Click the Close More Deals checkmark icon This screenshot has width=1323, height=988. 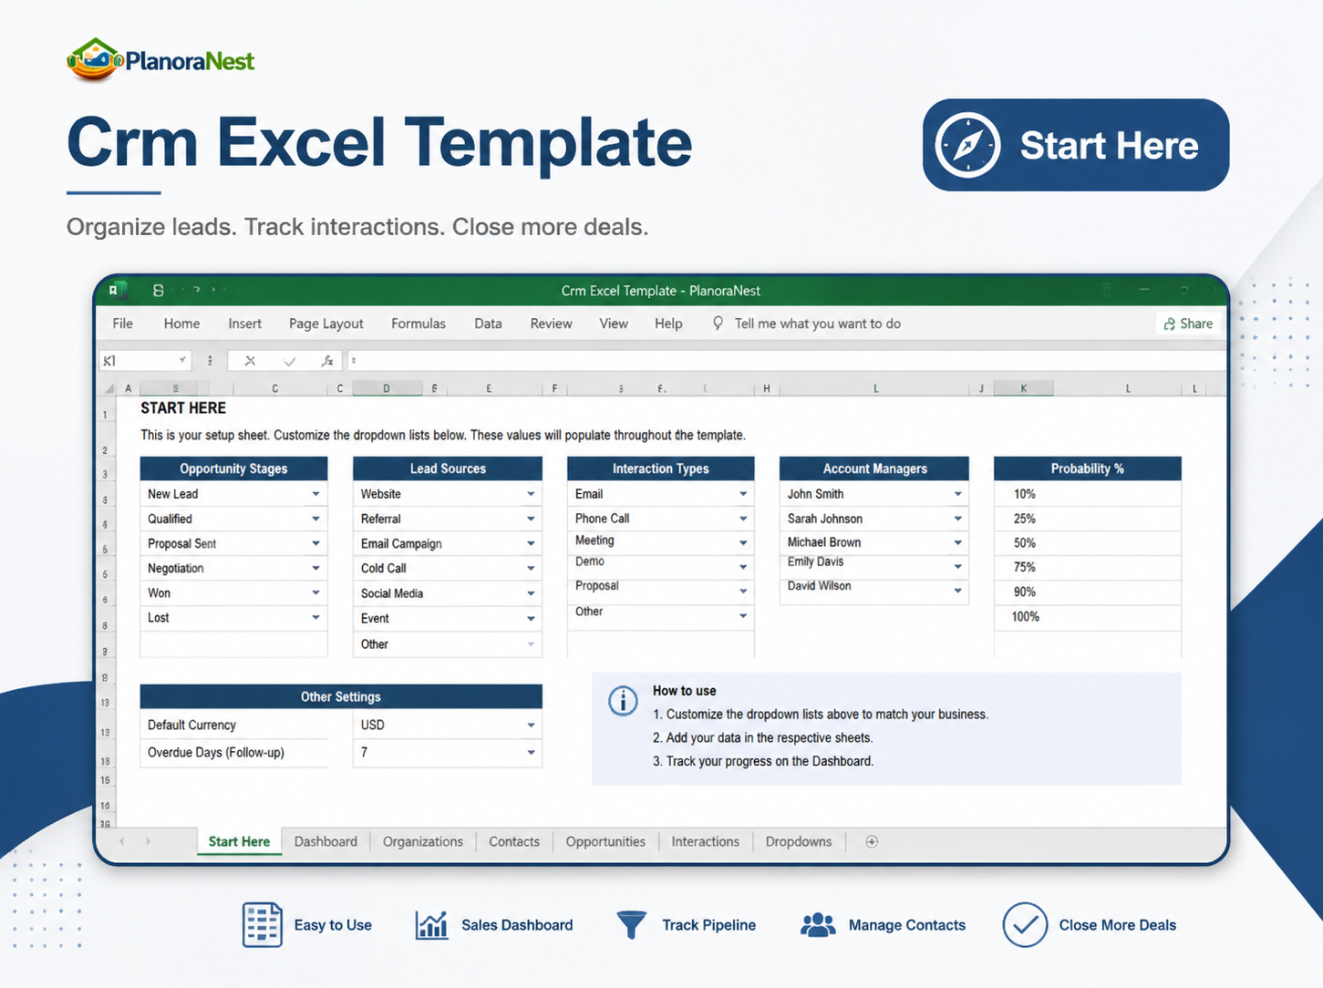click(1025, 925)
